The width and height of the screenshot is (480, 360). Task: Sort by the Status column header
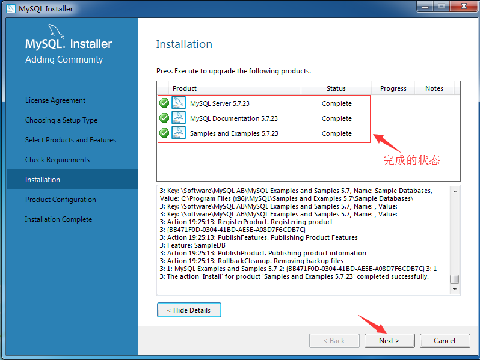(336, 88)
